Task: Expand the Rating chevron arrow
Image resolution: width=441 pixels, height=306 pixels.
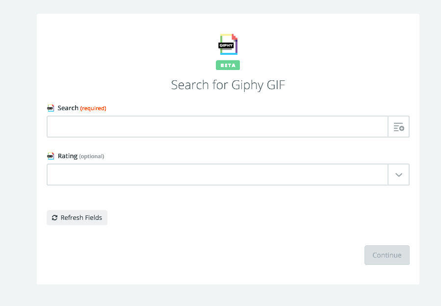Action: tap(398, 175)
